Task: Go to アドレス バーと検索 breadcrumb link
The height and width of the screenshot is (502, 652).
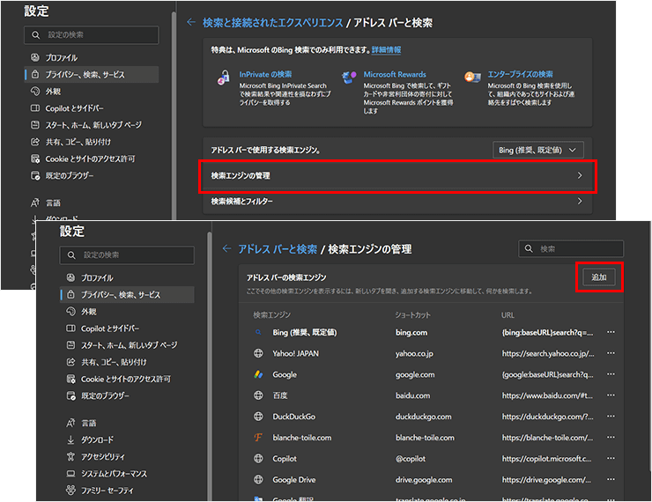Action: tap(278, 249)
